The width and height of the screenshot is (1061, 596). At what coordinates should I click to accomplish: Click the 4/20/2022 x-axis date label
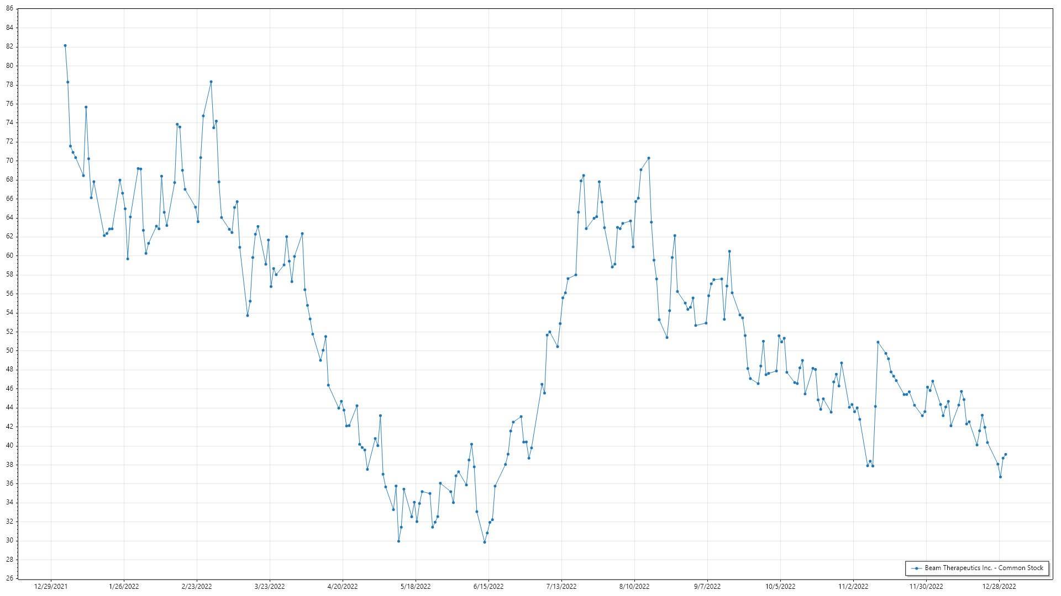point(343,587)
